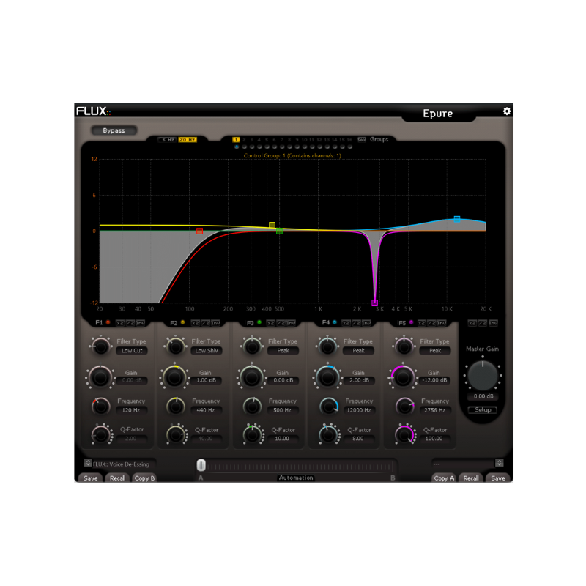Toggle the Bypass button
586x586 pixels.
pos(114,130)
